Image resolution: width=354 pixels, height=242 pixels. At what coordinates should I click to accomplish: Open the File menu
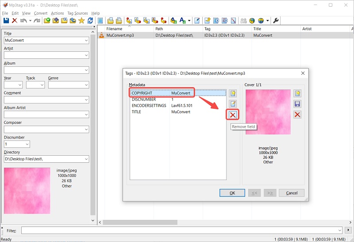5,13
